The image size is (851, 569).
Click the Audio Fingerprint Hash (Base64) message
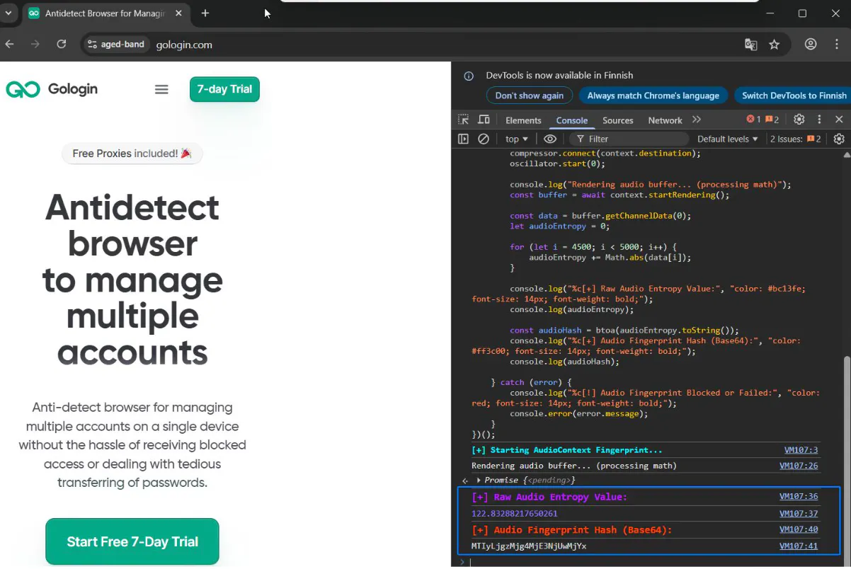[x=572, y=530]
